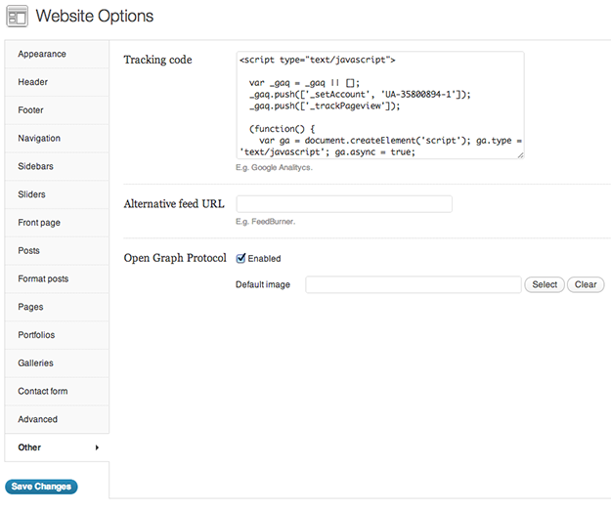Uncheck the Open Graph Protocol Enabled checkbox
Image resolution: width=611 pixels, height=511 pixels.
pos(241,259)
